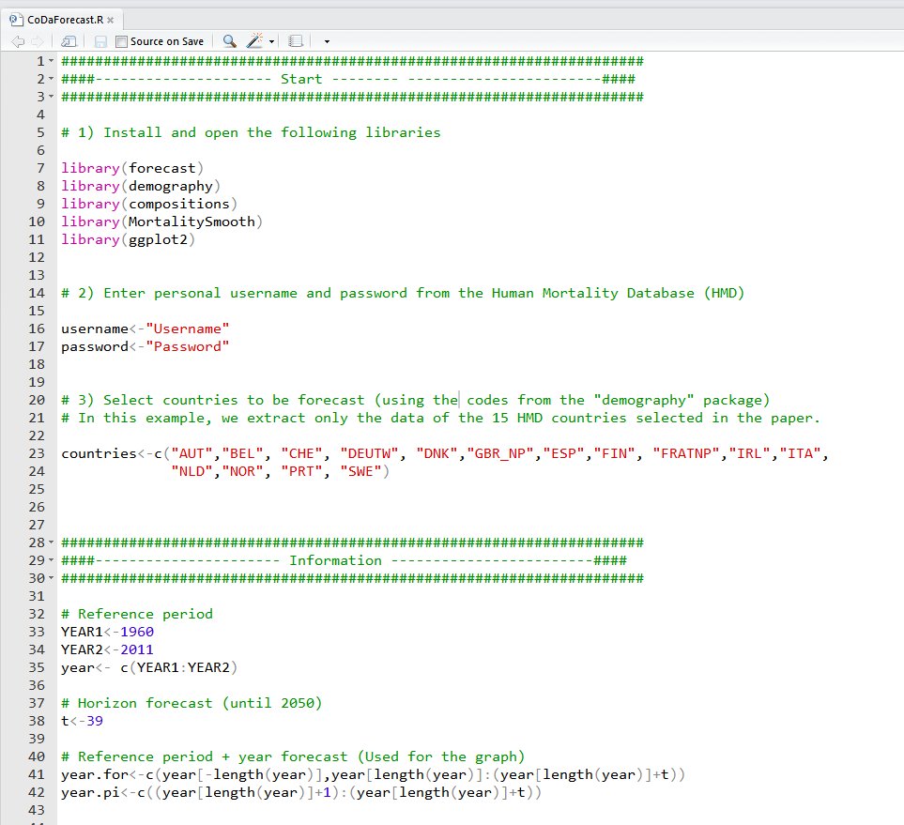Click the "NLD" country code string
904x825 pixels.
192,471
